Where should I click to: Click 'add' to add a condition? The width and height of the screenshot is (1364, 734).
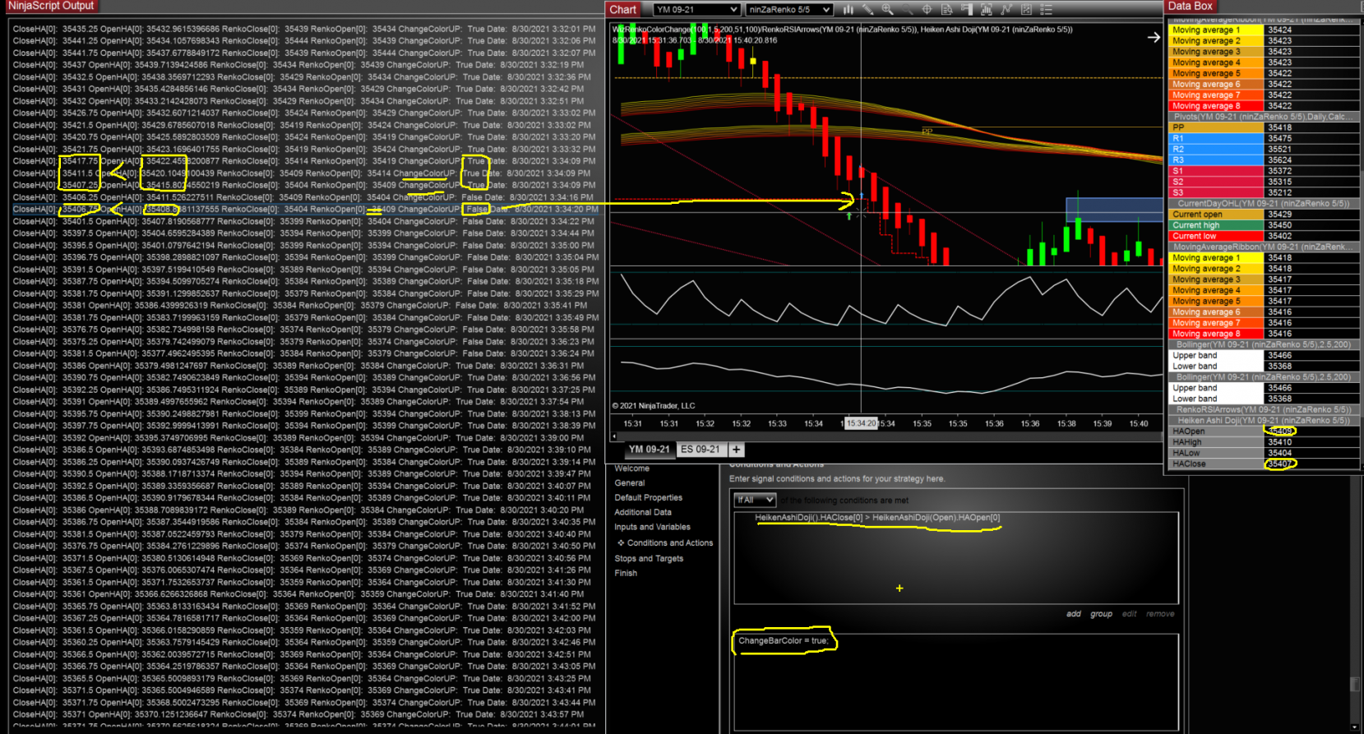tap(1074, 614)
